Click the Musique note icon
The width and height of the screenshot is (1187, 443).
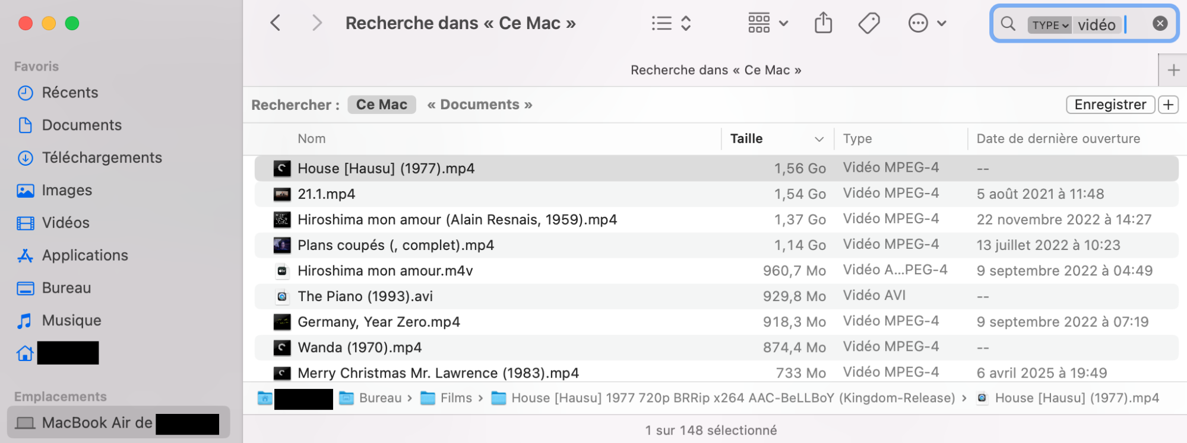click(25, 321)
